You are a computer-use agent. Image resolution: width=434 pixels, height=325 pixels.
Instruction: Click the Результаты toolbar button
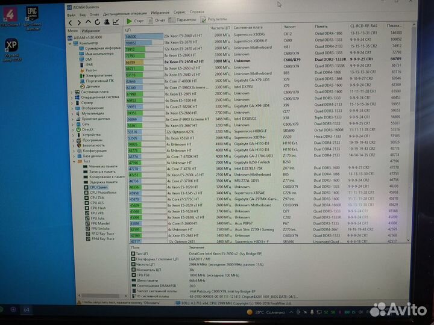pos(213,19)
